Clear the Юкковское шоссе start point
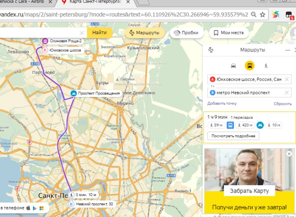 (x=286, y=79)
